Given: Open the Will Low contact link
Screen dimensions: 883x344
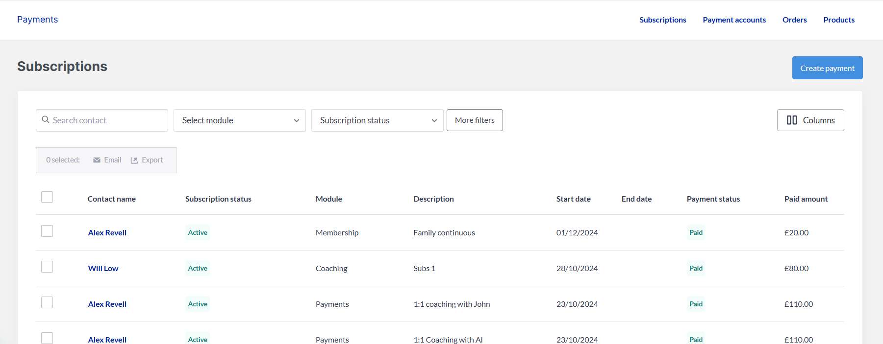Looking at the screenshot, I should point(103,269).
